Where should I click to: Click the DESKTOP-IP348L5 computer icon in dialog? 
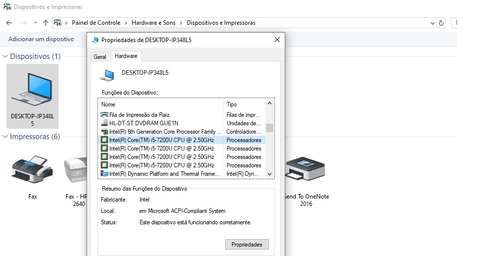107,75
